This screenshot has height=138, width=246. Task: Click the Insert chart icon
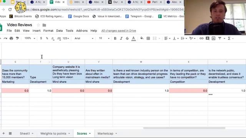click(214, 38)
